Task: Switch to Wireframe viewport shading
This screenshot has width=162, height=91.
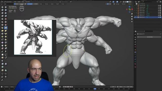Action: 126,2
